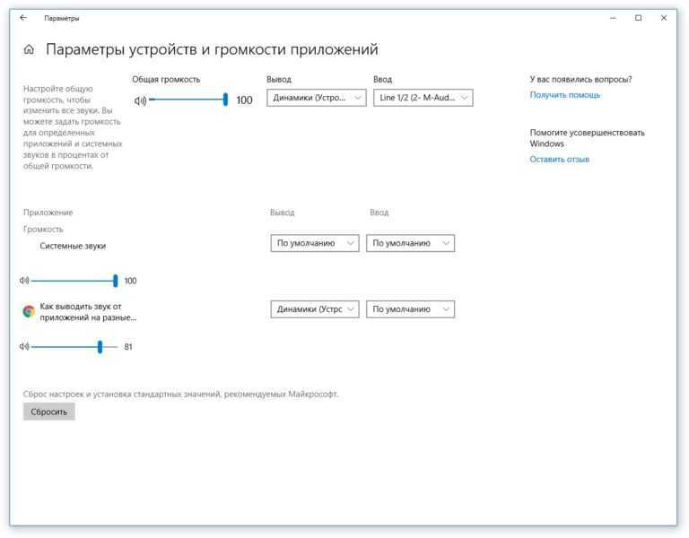
Task: Open master output device dropdown Динамики
Action: pyautogui.click(x=317, y=98)
